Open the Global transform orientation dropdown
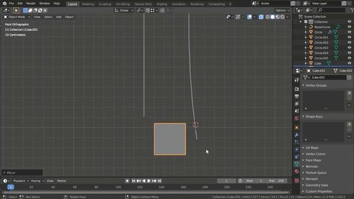Screen dimensions: 354x199 (124, 11)
